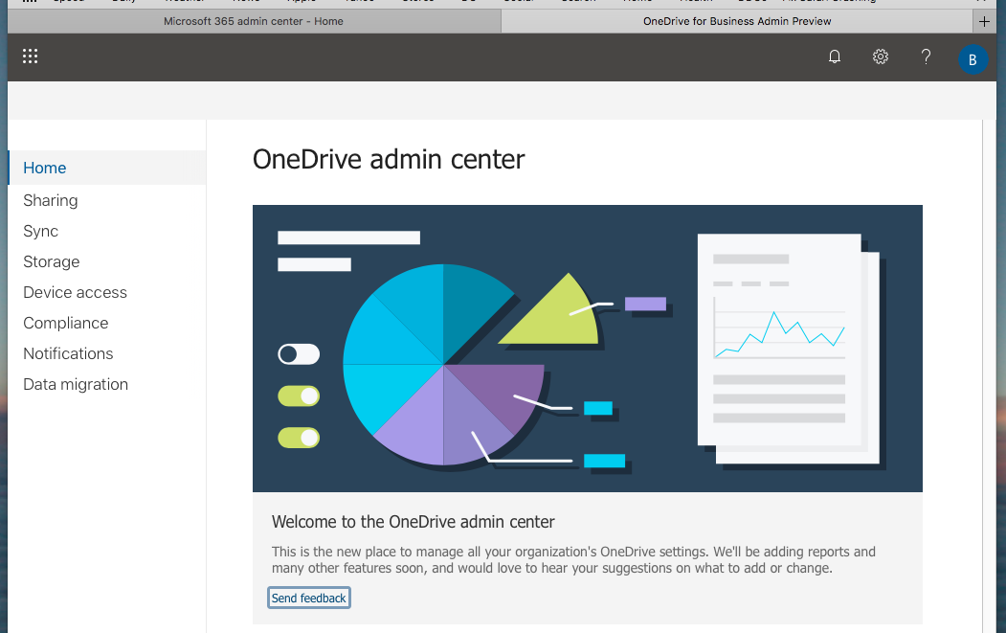The width and height of the screenshot is (1006, 633).
Task: Switch to Microsoft 365 admin center tab
Action: [254, 21]
